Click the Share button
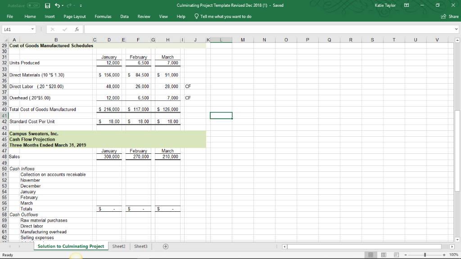Image resolution: width=461 pixels, height=259 pixels. coord(450,17)
